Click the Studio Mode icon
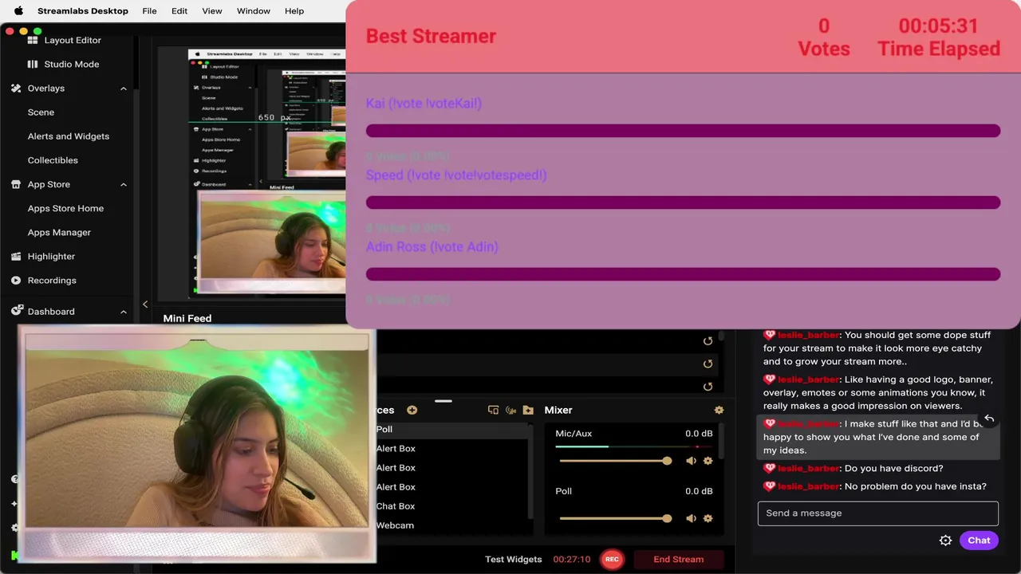This screenshot has width=1021, height=574. click(33, 64)
